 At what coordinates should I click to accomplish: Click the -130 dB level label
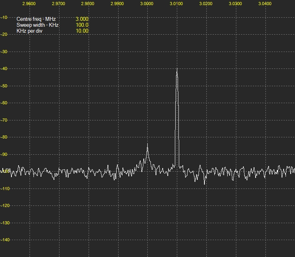point(5,223)
